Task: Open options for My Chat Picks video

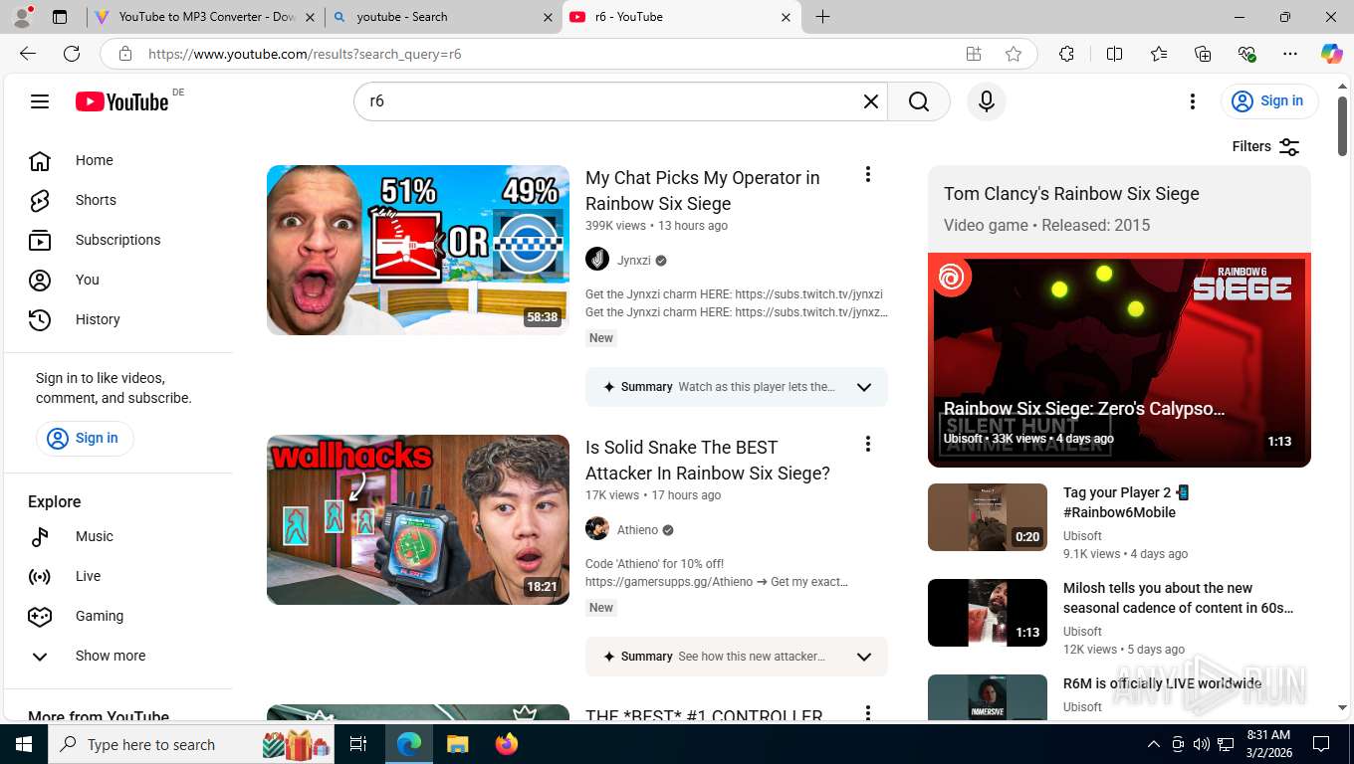Action: click(x=868, y=175)
